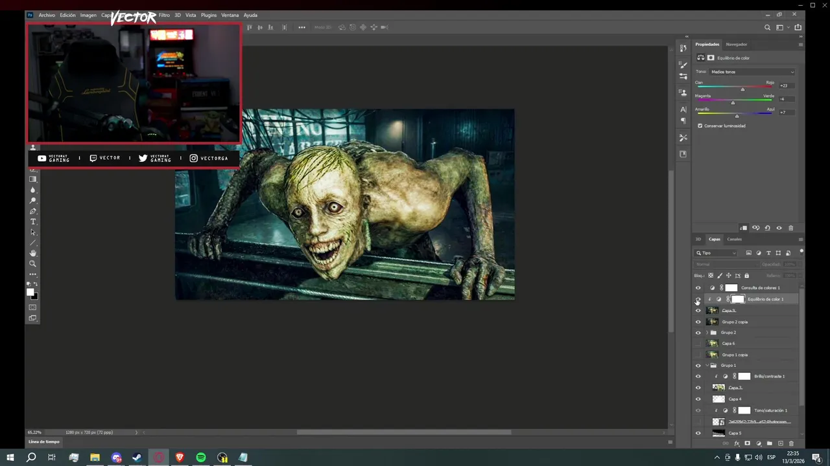830x466 pixels.
Task: Select the Line tool
Action: [x=33, y=243]
